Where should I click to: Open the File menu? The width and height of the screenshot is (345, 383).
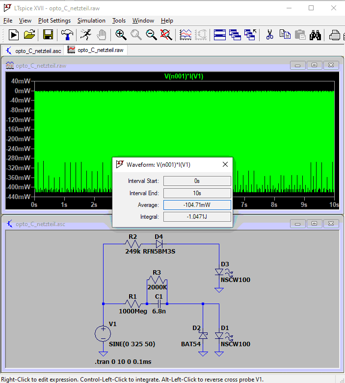point(8,21)
